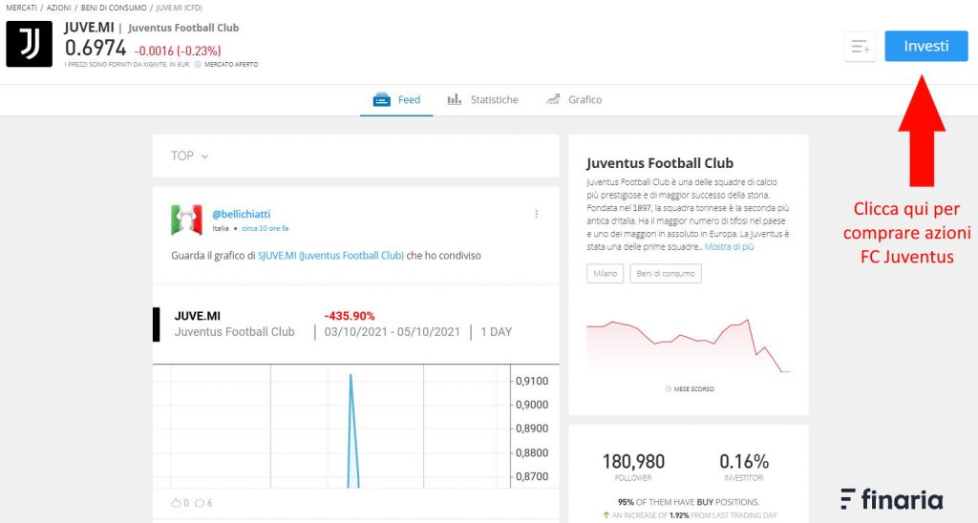Select the 'Beni di consumo' tag
This screenshot has width=978, height=523.
pos(666,274)
